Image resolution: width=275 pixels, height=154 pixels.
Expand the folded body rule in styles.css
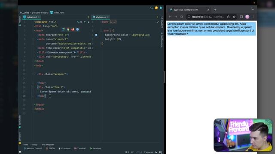(113, 22)
